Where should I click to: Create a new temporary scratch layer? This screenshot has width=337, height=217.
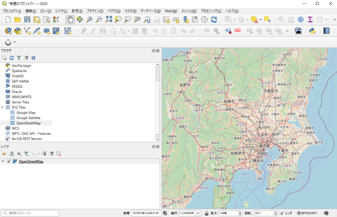tap(46, 31)
